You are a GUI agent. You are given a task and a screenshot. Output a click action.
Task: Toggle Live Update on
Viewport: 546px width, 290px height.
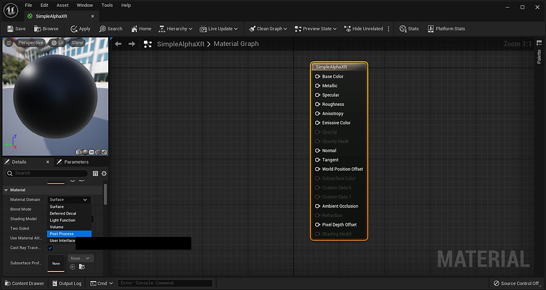218,28
